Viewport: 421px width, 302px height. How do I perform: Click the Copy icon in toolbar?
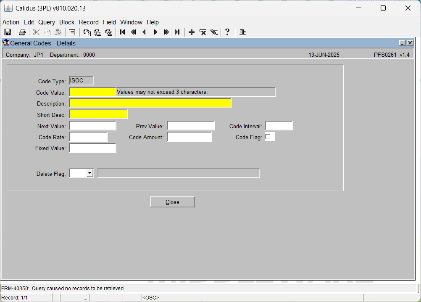pyautogui.click(x=47, y=32)
